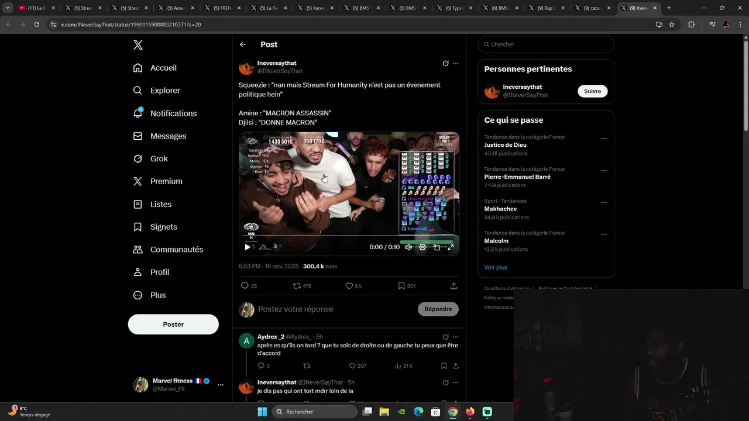
Task: Open Pierre-Emmanuel Barré trend options
Action: (x=604, y=171)
